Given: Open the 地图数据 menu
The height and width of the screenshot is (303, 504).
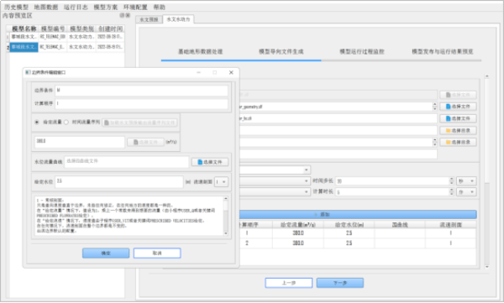Looking at the screenshot, I should (46, 7).
